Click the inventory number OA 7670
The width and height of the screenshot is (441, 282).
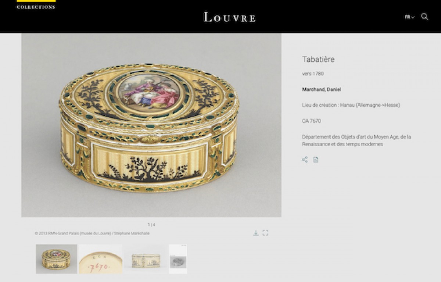(x=312, y=121)
